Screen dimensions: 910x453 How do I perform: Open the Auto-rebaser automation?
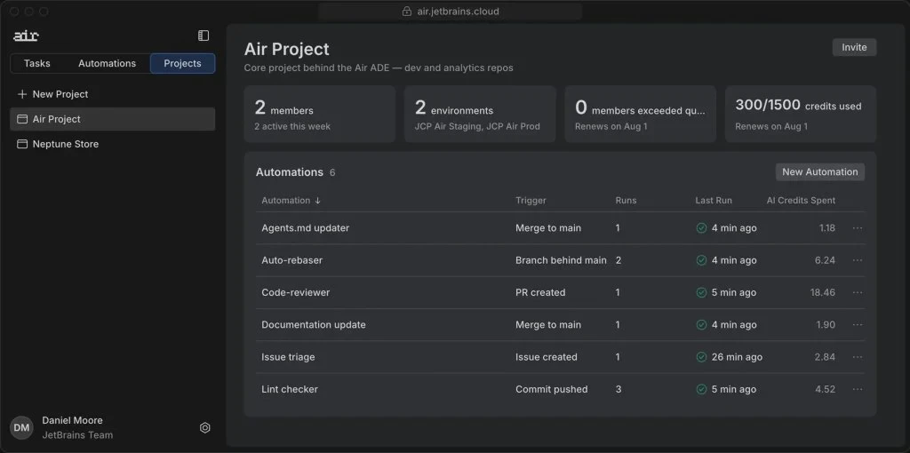(291, 260)
